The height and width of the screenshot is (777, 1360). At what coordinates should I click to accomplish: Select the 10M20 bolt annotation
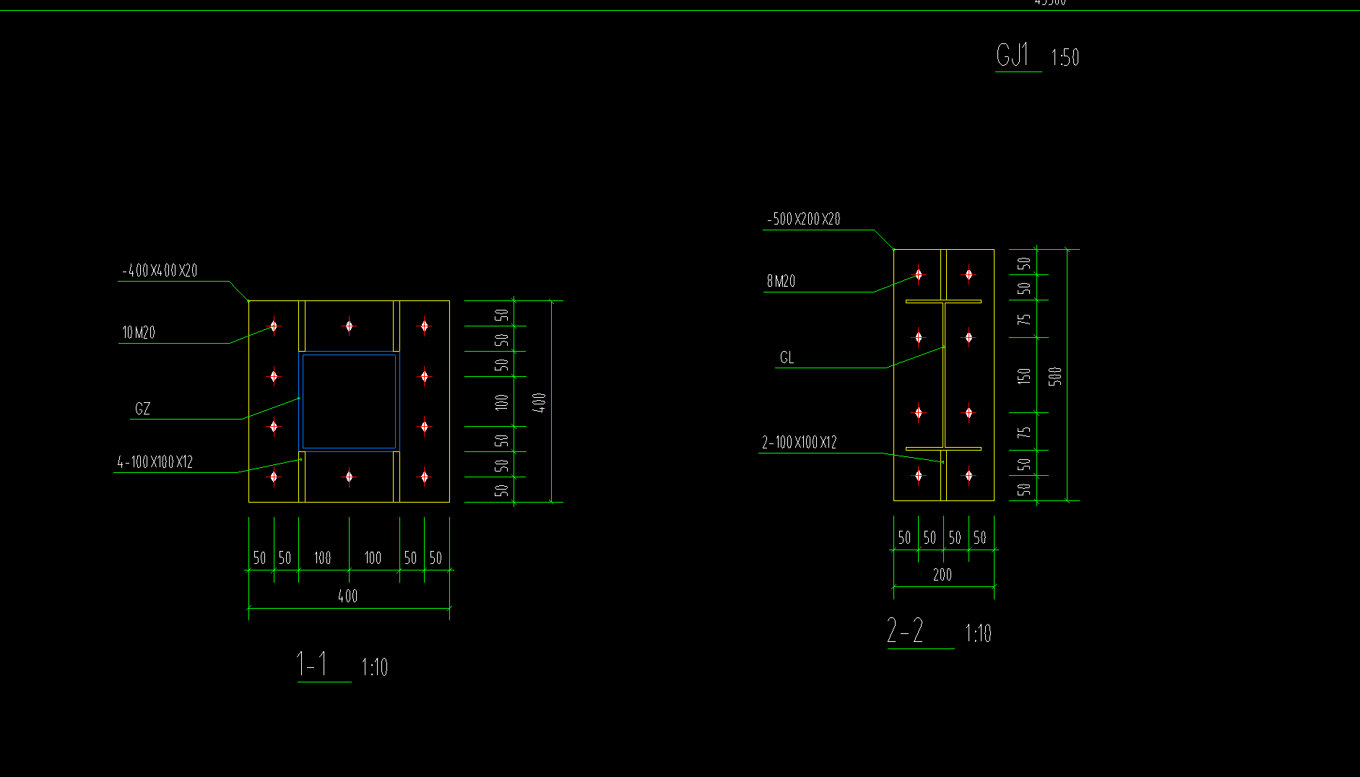click(x=139, y=333)
